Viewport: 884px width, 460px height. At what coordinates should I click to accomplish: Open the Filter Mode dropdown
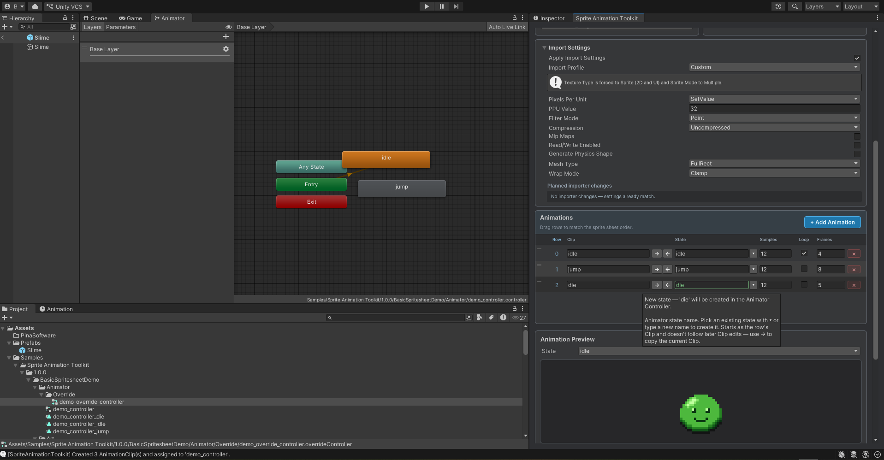pyautogui.click(x=774, y=118)
